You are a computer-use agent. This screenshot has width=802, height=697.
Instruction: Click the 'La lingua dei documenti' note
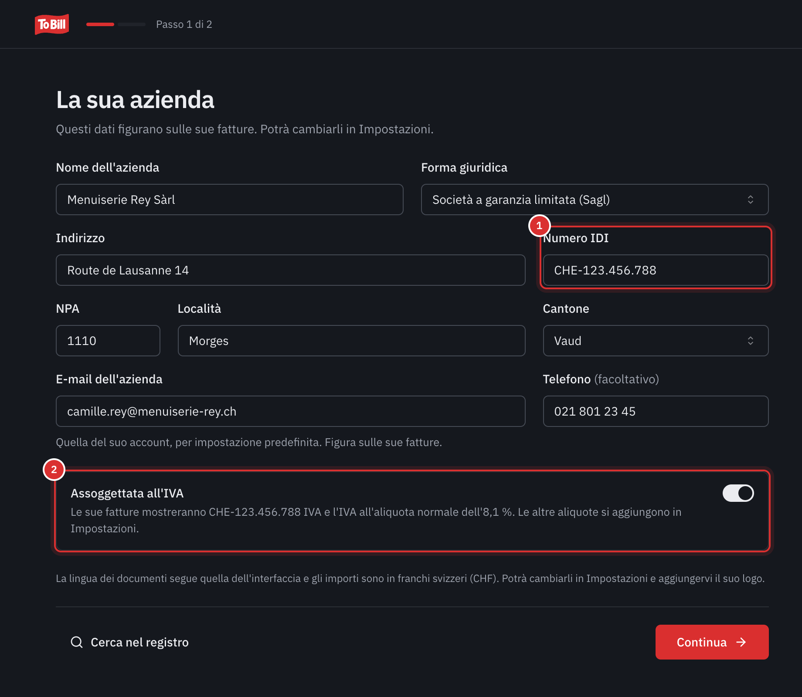pyautogui.click(x=410, y=578)
